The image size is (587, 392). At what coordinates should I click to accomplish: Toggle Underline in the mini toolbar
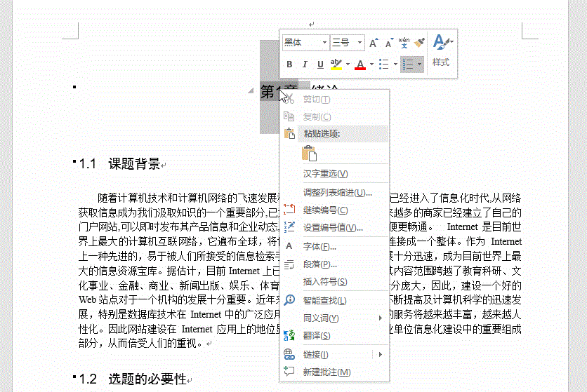click(320, 65)
